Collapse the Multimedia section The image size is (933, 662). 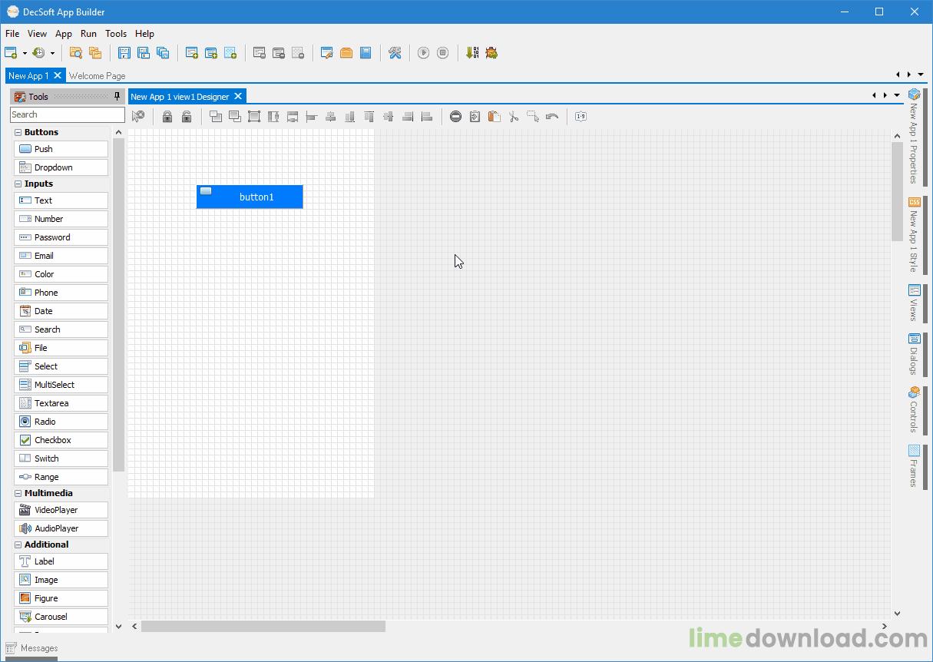click(17, 492)
